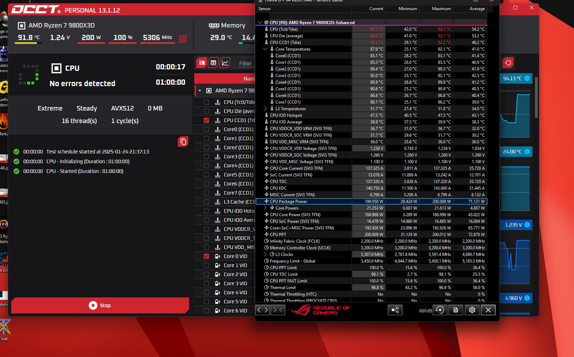
Task: Click the 91.8 °C CPU temperature readout
Action: click(x=29, y=38)
